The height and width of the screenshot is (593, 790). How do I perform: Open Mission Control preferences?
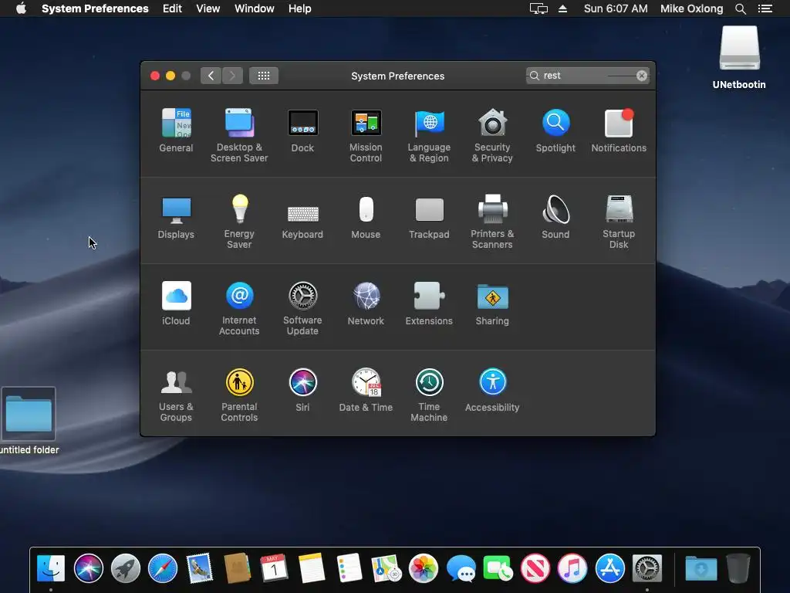click(x=366, y=135)
